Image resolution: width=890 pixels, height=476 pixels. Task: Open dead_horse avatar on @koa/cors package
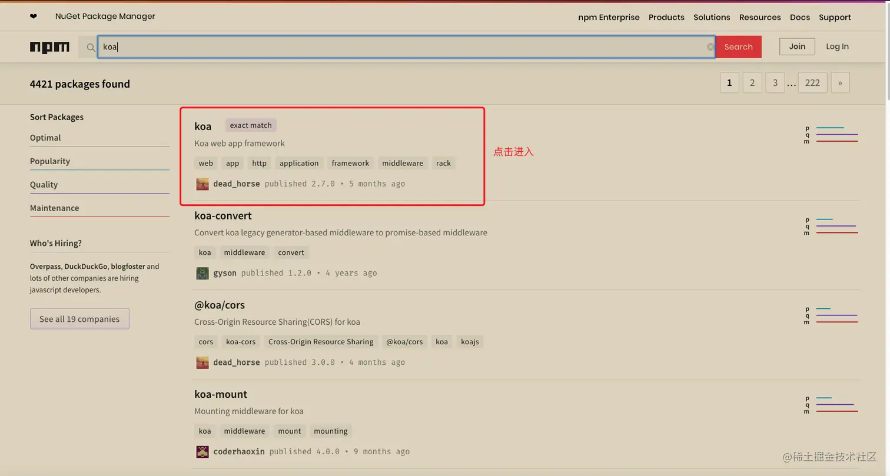[202, 362]
